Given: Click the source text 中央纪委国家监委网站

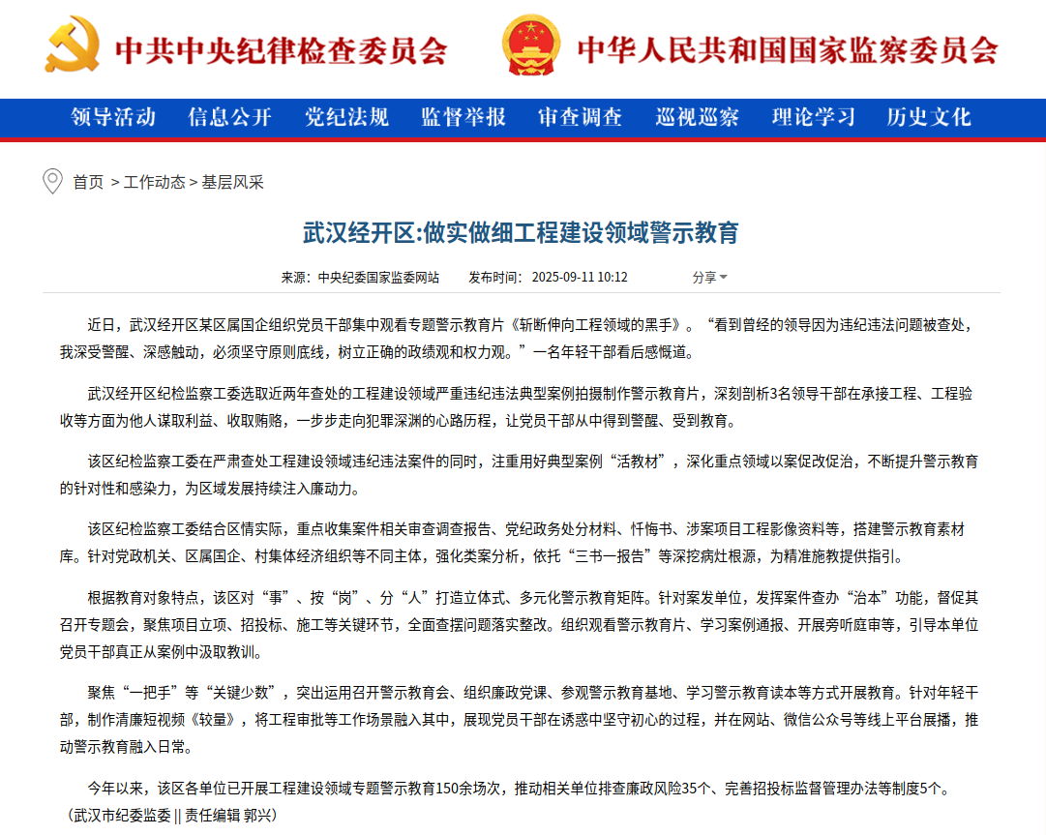Looking at the screenshot, I should click(x=378, y=278).
